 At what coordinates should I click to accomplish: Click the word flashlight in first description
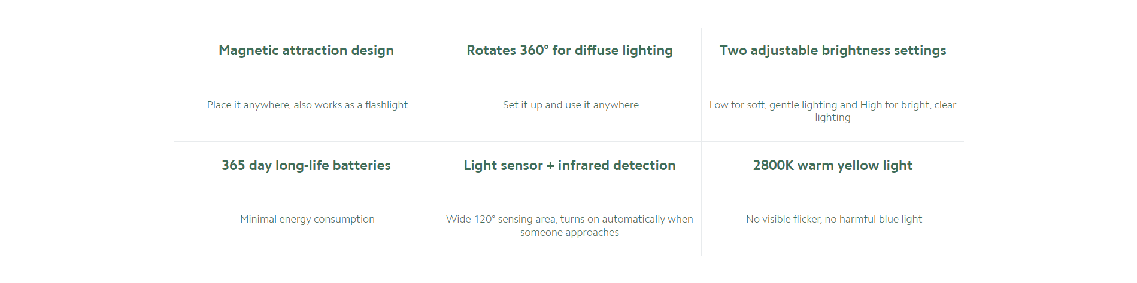[x=386, y=105]
